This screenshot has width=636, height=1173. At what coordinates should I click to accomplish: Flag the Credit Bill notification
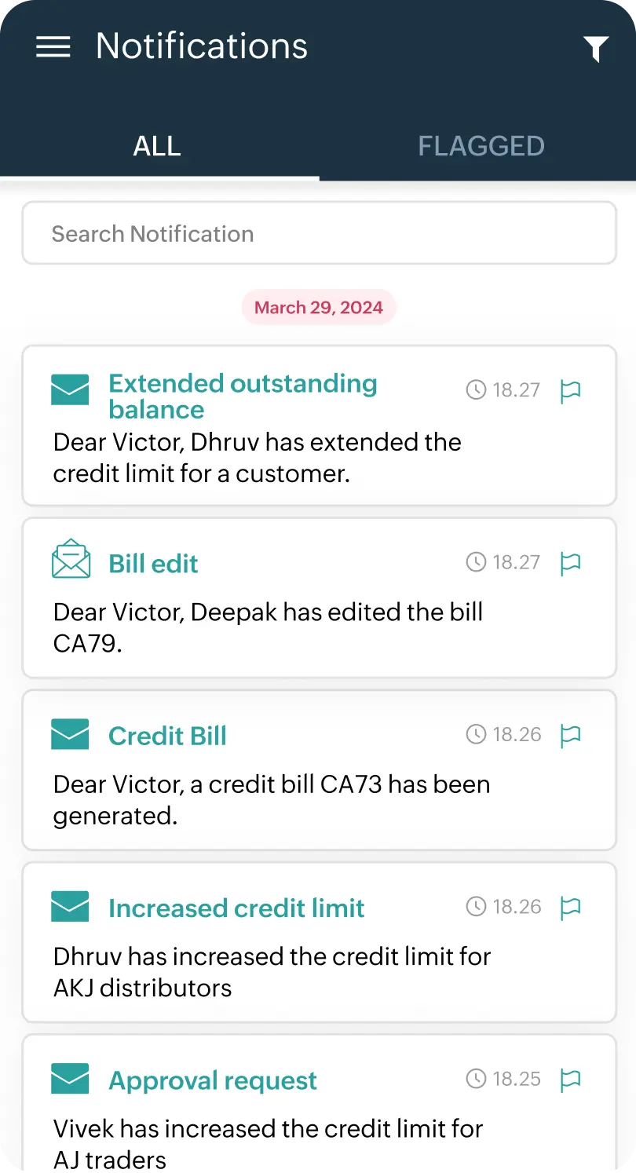tap(570, 735)
